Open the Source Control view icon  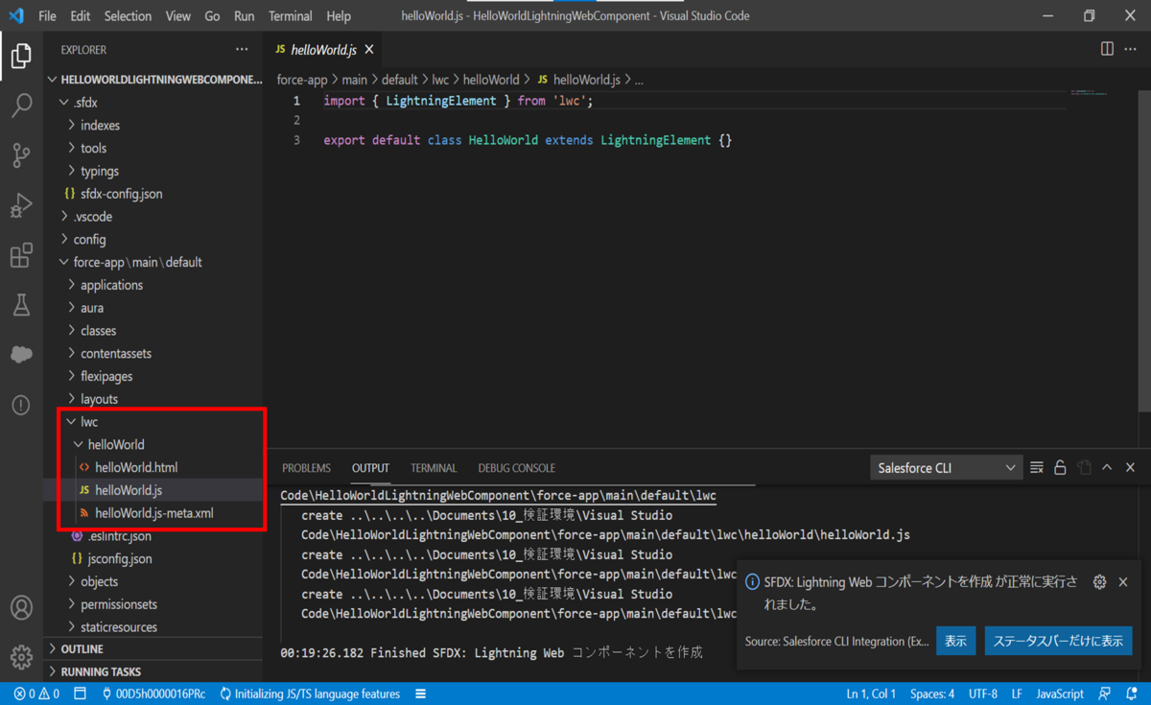pos(21,155)
